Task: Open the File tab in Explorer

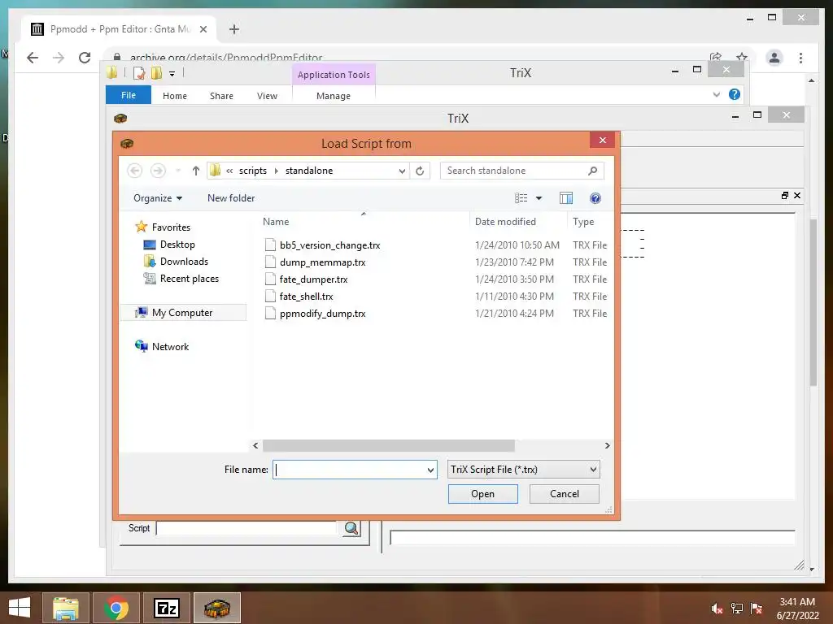Action: (129, 96)
